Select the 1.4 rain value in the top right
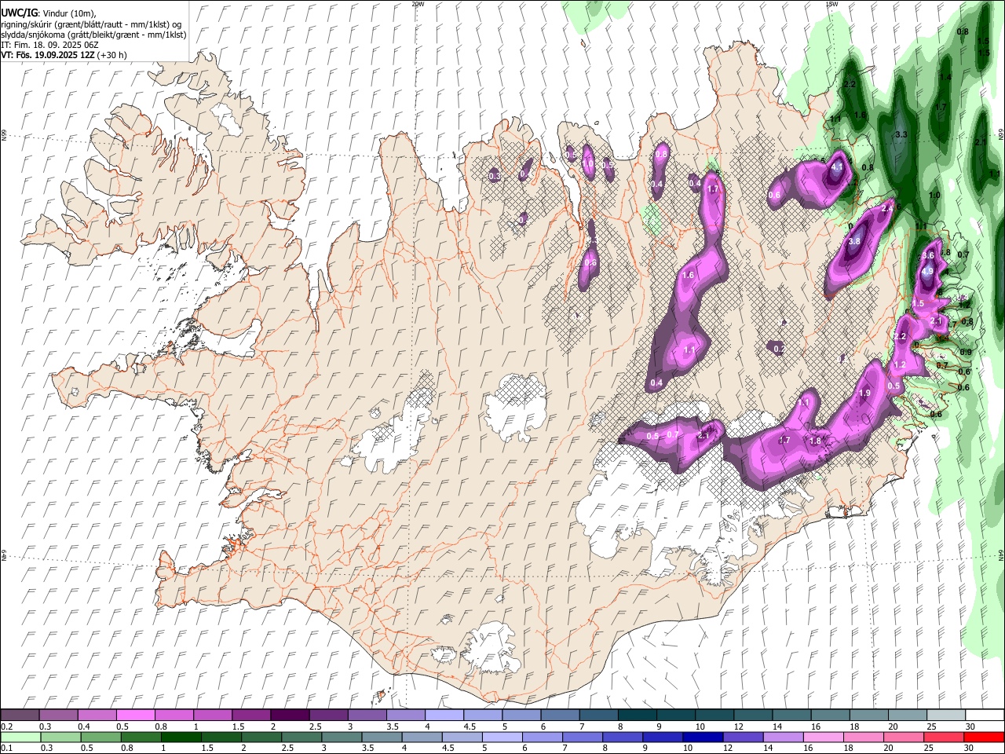Viewport: 1005px width, 754px height. point(945,78)
